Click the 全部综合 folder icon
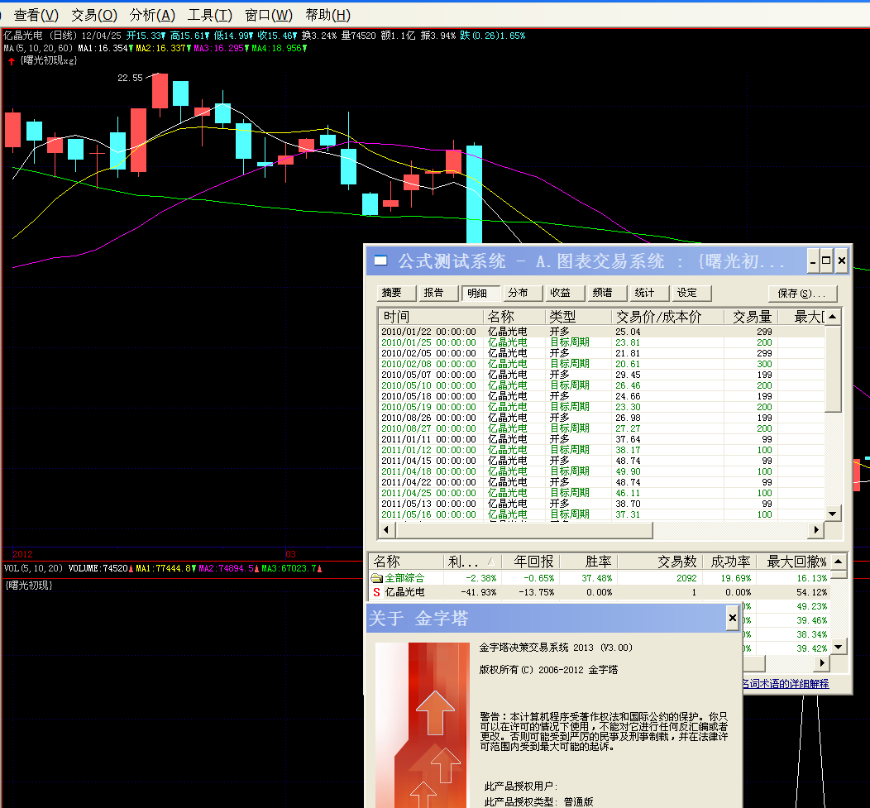870x808 pixels. (x=376, y=577)
